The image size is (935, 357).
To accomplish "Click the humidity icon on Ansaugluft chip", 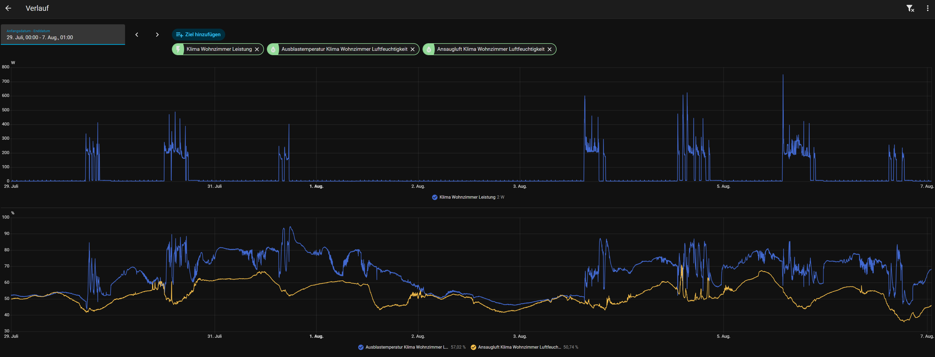I will [x=429, y=49].
